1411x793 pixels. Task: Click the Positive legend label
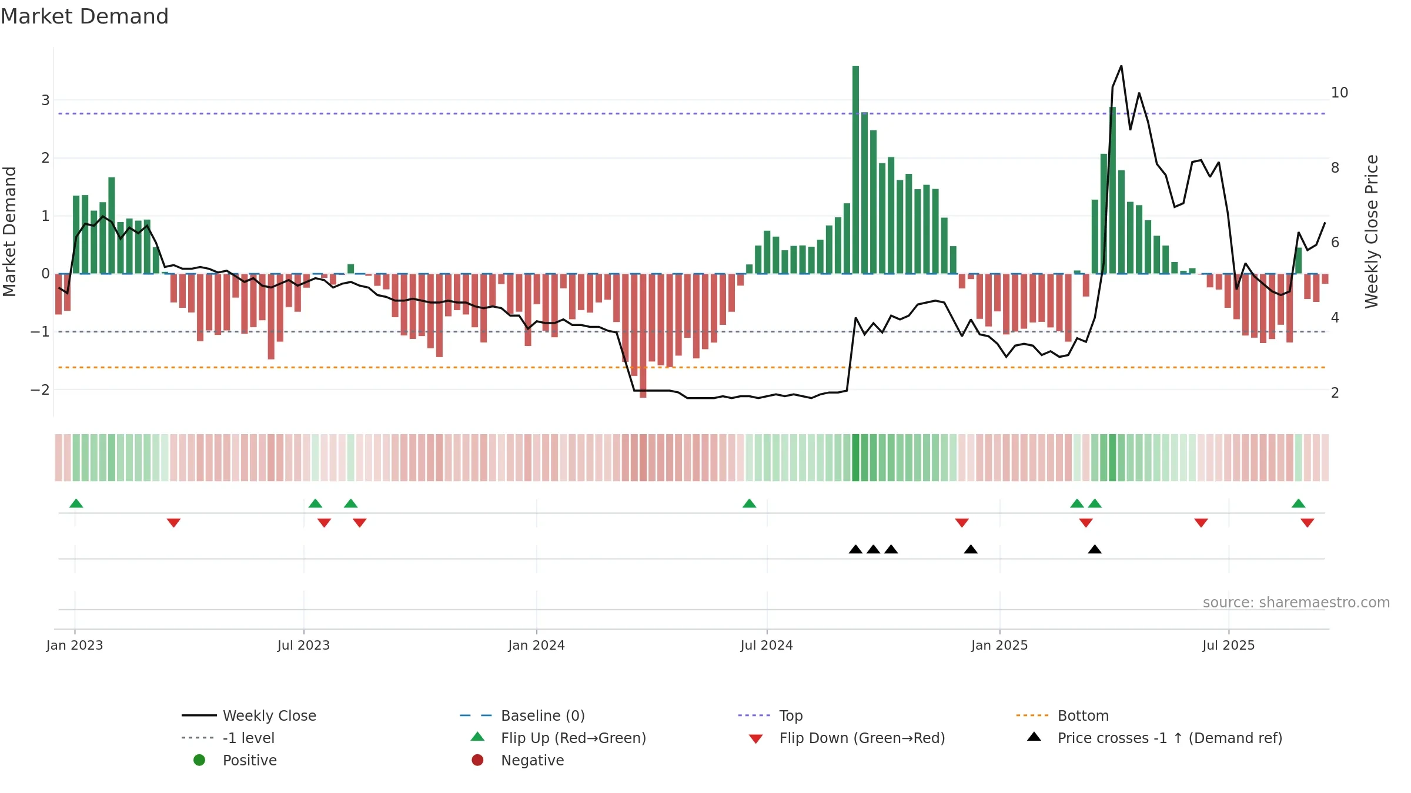[x=249, y=760]
